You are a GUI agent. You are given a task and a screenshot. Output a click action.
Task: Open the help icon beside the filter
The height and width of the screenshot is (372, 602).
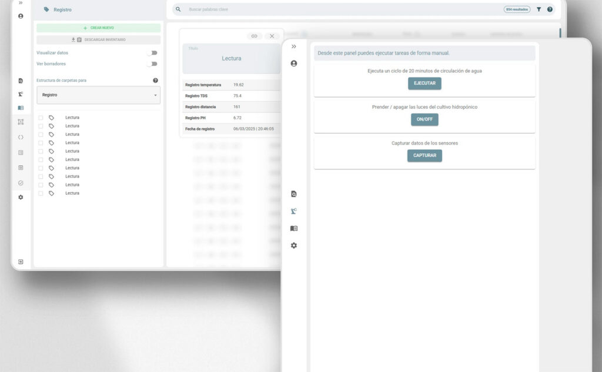click(550, 9)
